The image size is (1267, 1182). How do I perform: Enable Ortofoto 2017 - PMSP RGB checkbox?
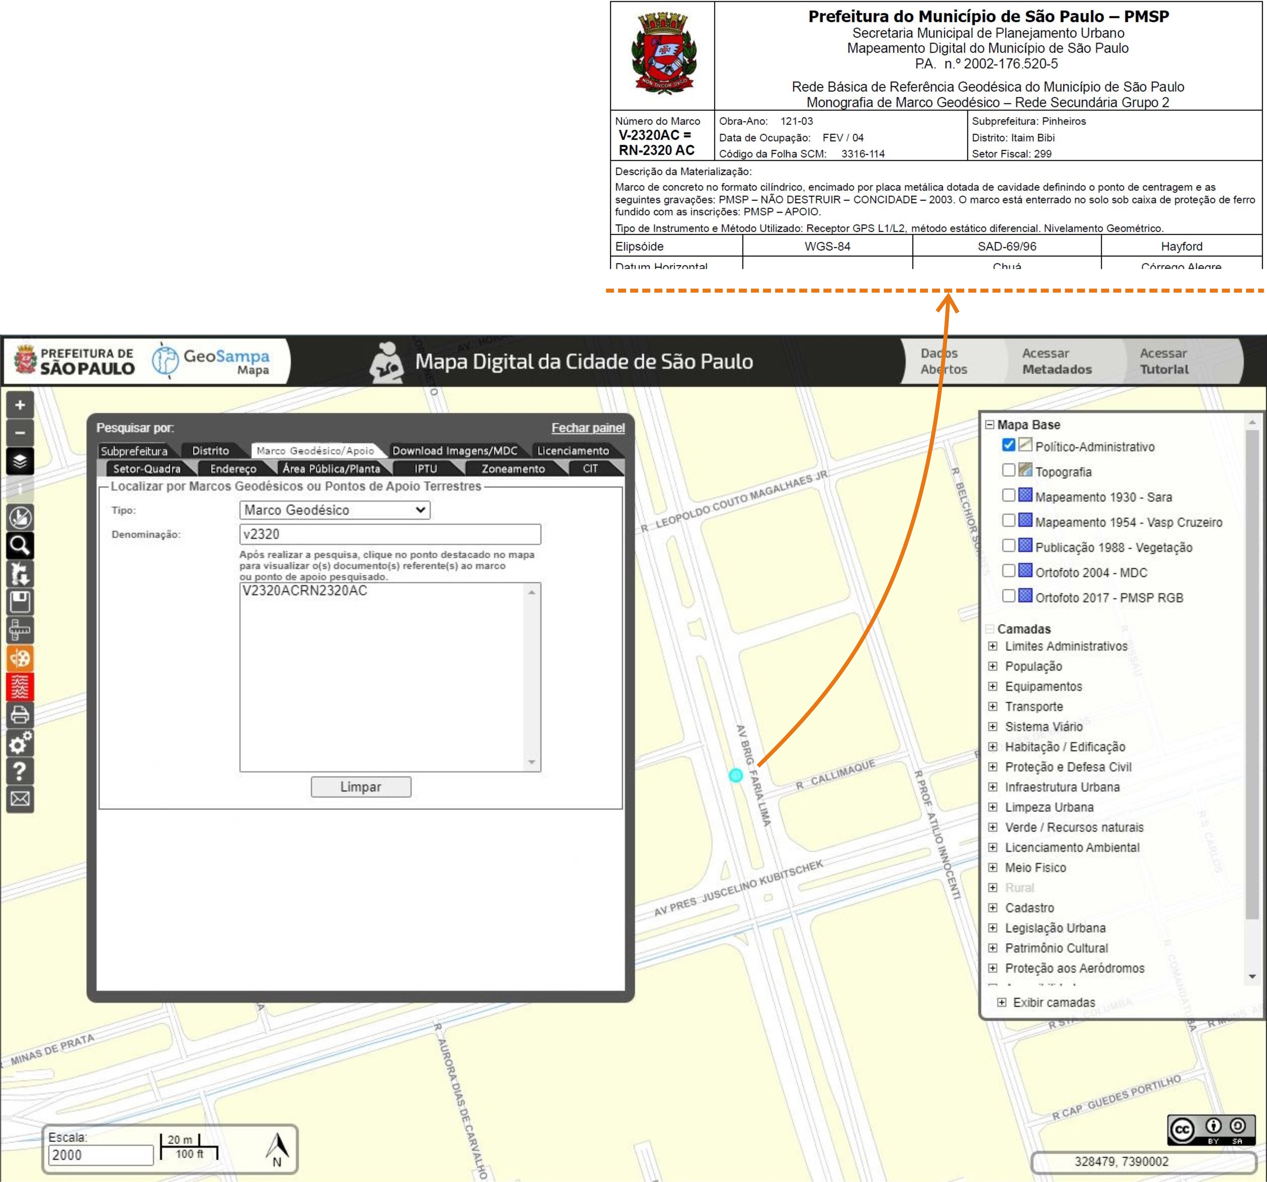tap(1008, 596)
